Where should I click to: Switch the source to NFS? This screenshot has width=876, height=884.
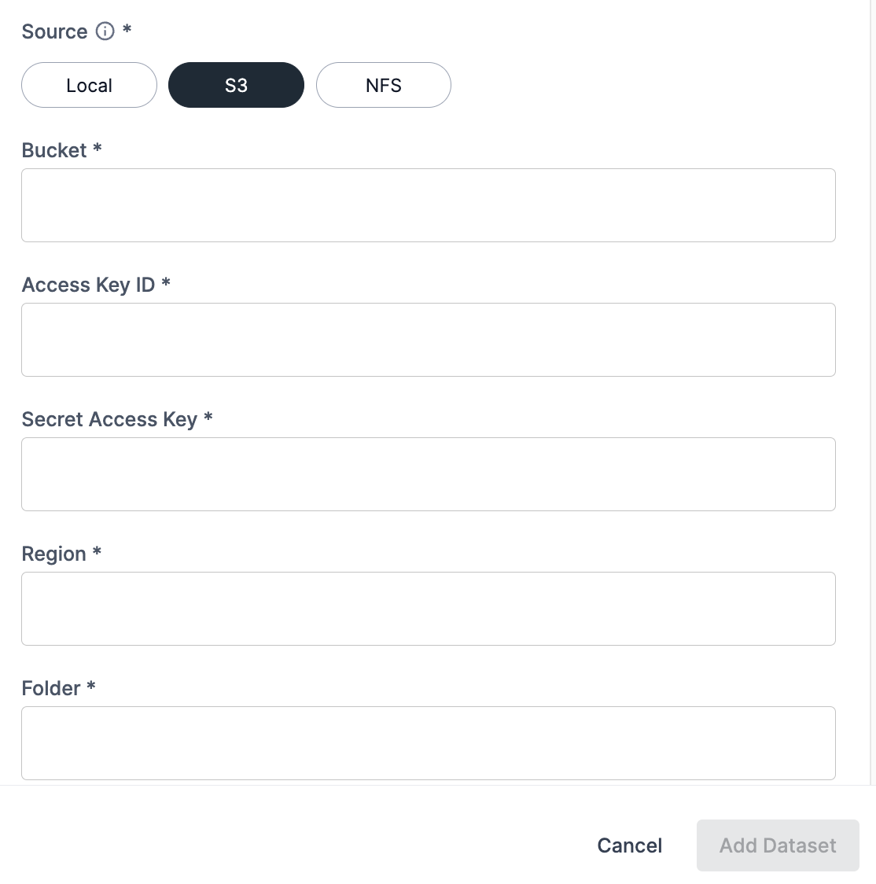tap(384, 85)
